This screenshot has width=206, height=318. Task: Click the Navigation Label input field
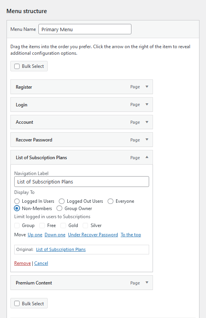point(82,182)
